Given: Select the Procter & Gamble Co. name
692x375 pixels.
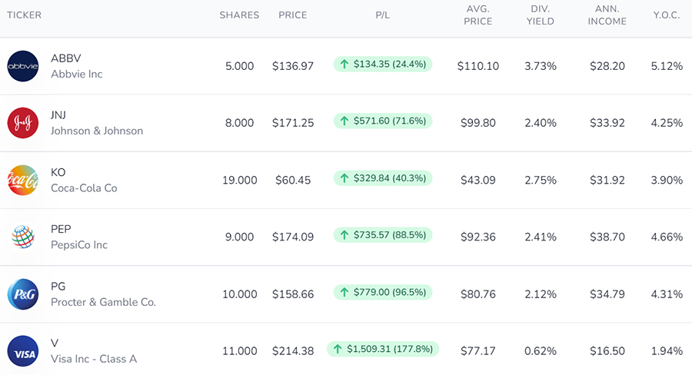Looking at the screenshot, I should (103, 302).
